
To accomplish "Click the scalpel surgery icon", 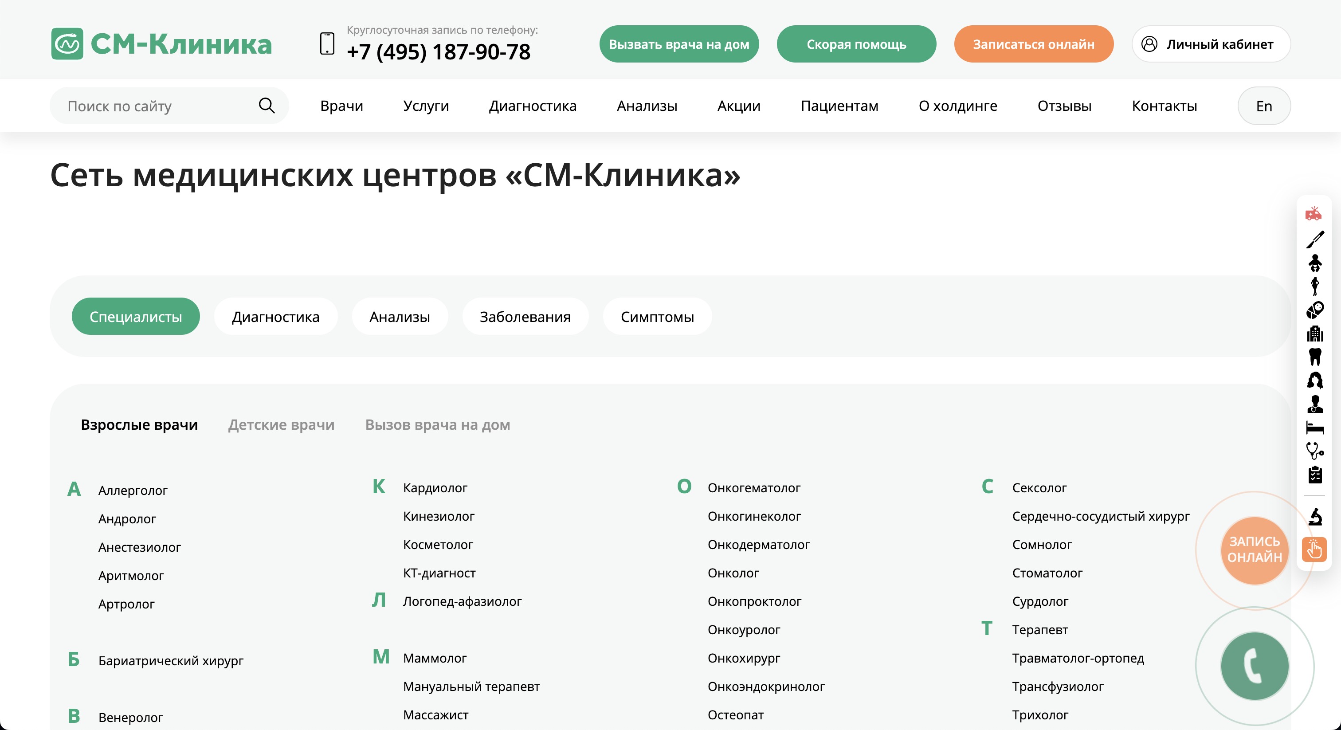I will coord(1315,239).
